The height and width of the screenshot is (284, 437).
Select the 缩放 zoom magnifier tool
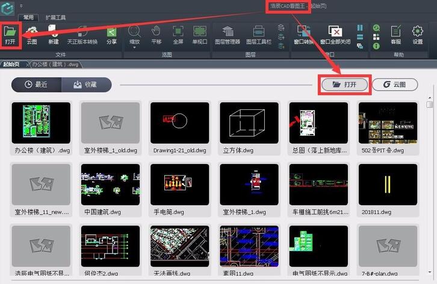[x=134, y=35]
